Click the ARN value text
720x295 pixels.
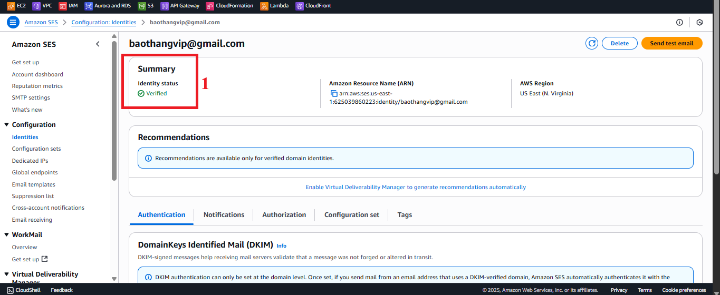point(398,97)
